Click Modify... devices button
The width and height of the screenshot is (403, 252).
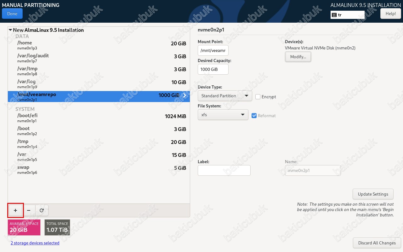coord(298,57)
